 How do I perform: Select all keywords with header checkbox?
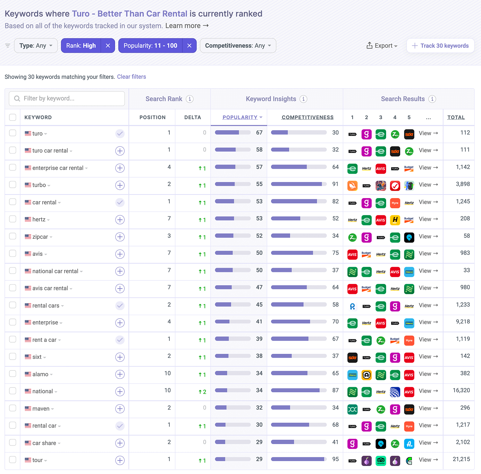click(x=13, y=117)
